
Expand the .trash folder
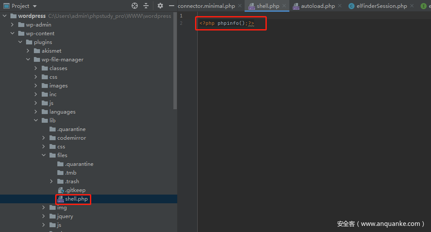(x=51, y=182)
